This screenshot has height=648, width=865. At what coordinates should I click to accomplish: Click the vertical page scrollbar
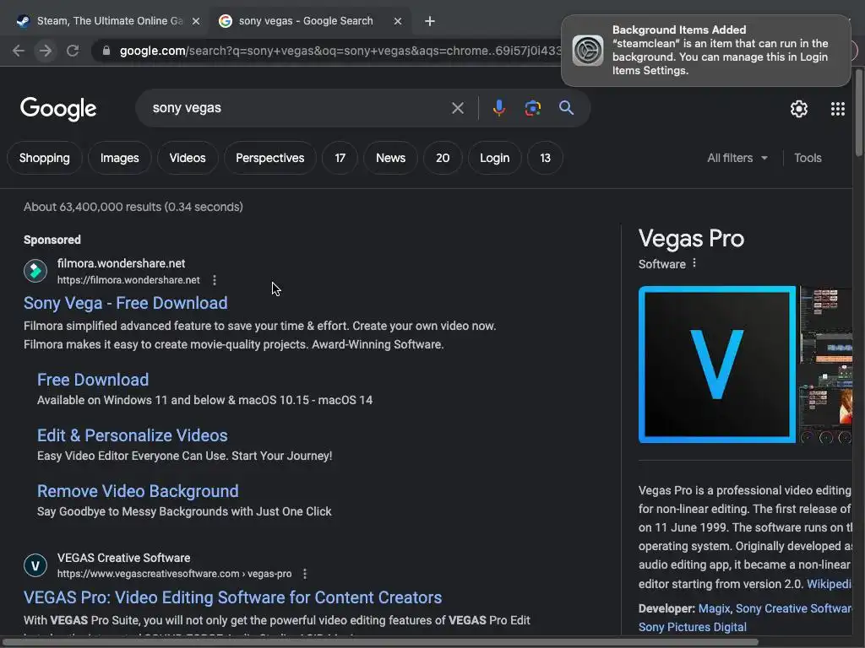(859, 113)
